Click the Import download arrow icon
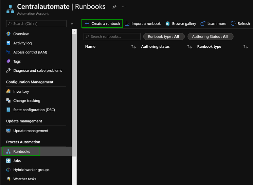 point(127,23)
